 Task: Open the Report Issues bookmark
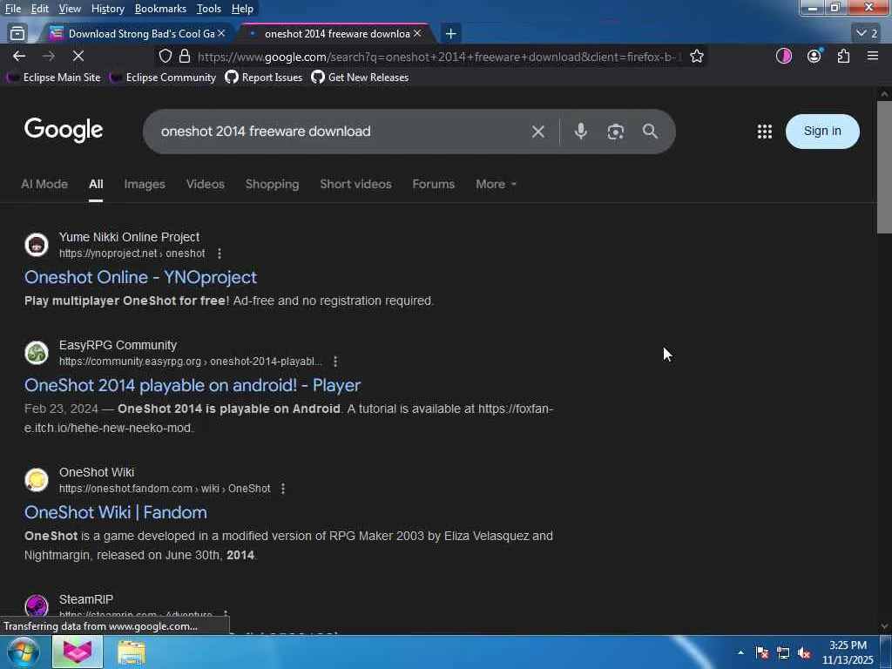click(263, 78)
